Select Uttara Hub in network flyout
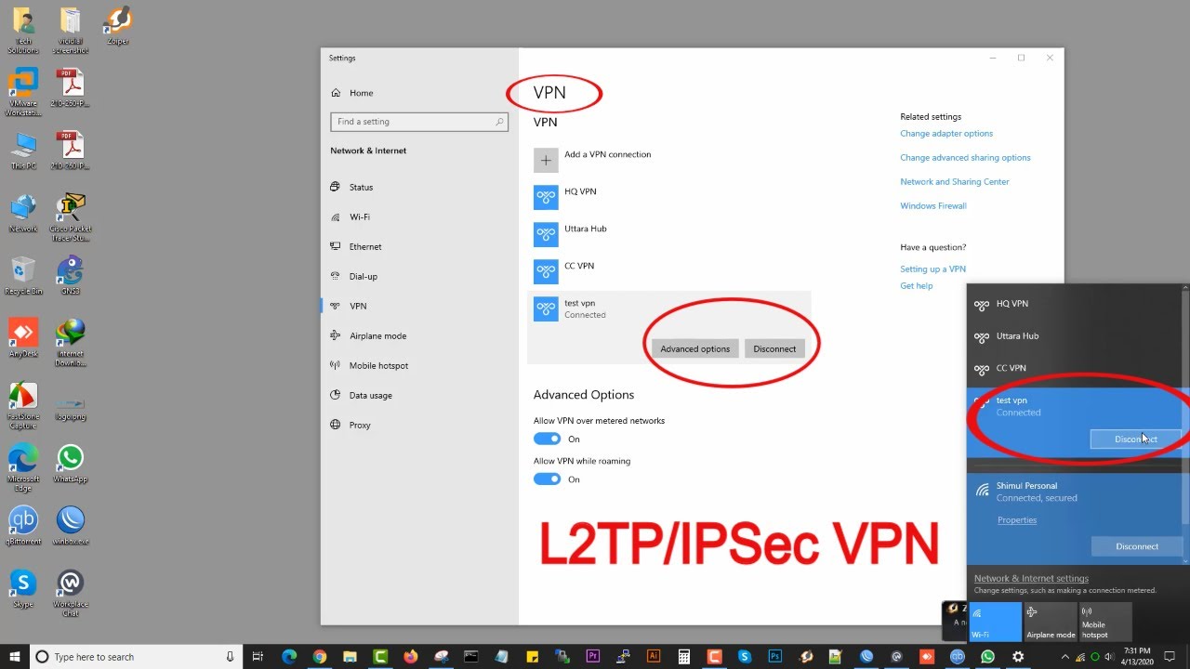Viewport: 1190px width, 669px height. click(x=1076, y=335)
